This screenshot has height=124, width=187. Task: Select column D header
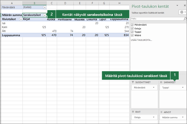pos(65,3)
